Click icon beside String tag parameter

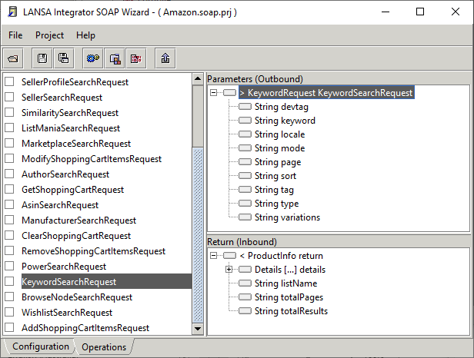pyautogui.click(x=245, y=190)
